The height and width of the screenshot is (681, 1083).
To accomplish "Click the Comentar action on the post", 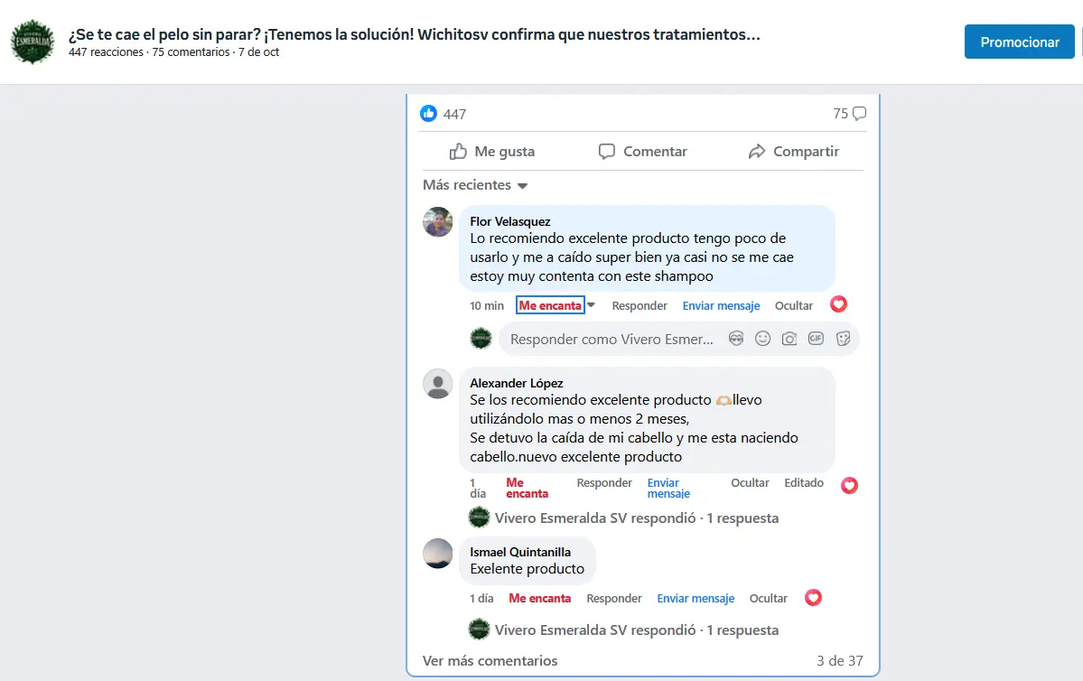I will point(643,151).
